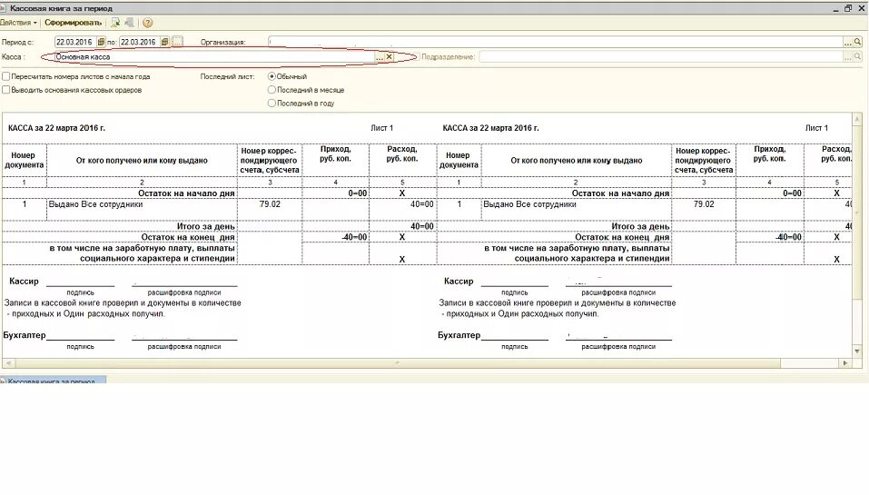Enable Пересчитать номера листов с начала года

click(6, 76)
